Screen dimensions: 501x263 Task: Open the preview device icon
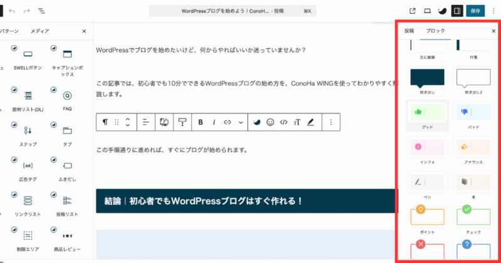click(427, 11)
